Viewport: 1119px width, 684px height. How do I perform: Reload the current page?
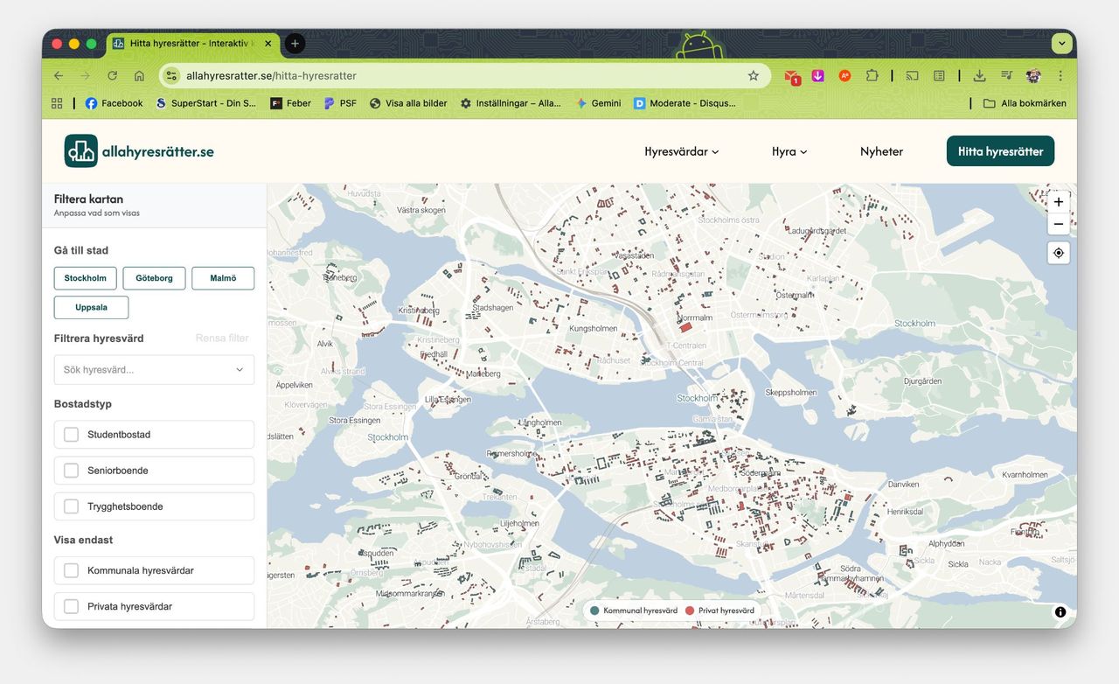112,76
